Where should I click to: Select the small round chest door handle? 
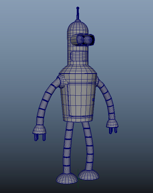click(x=93, y=100)
